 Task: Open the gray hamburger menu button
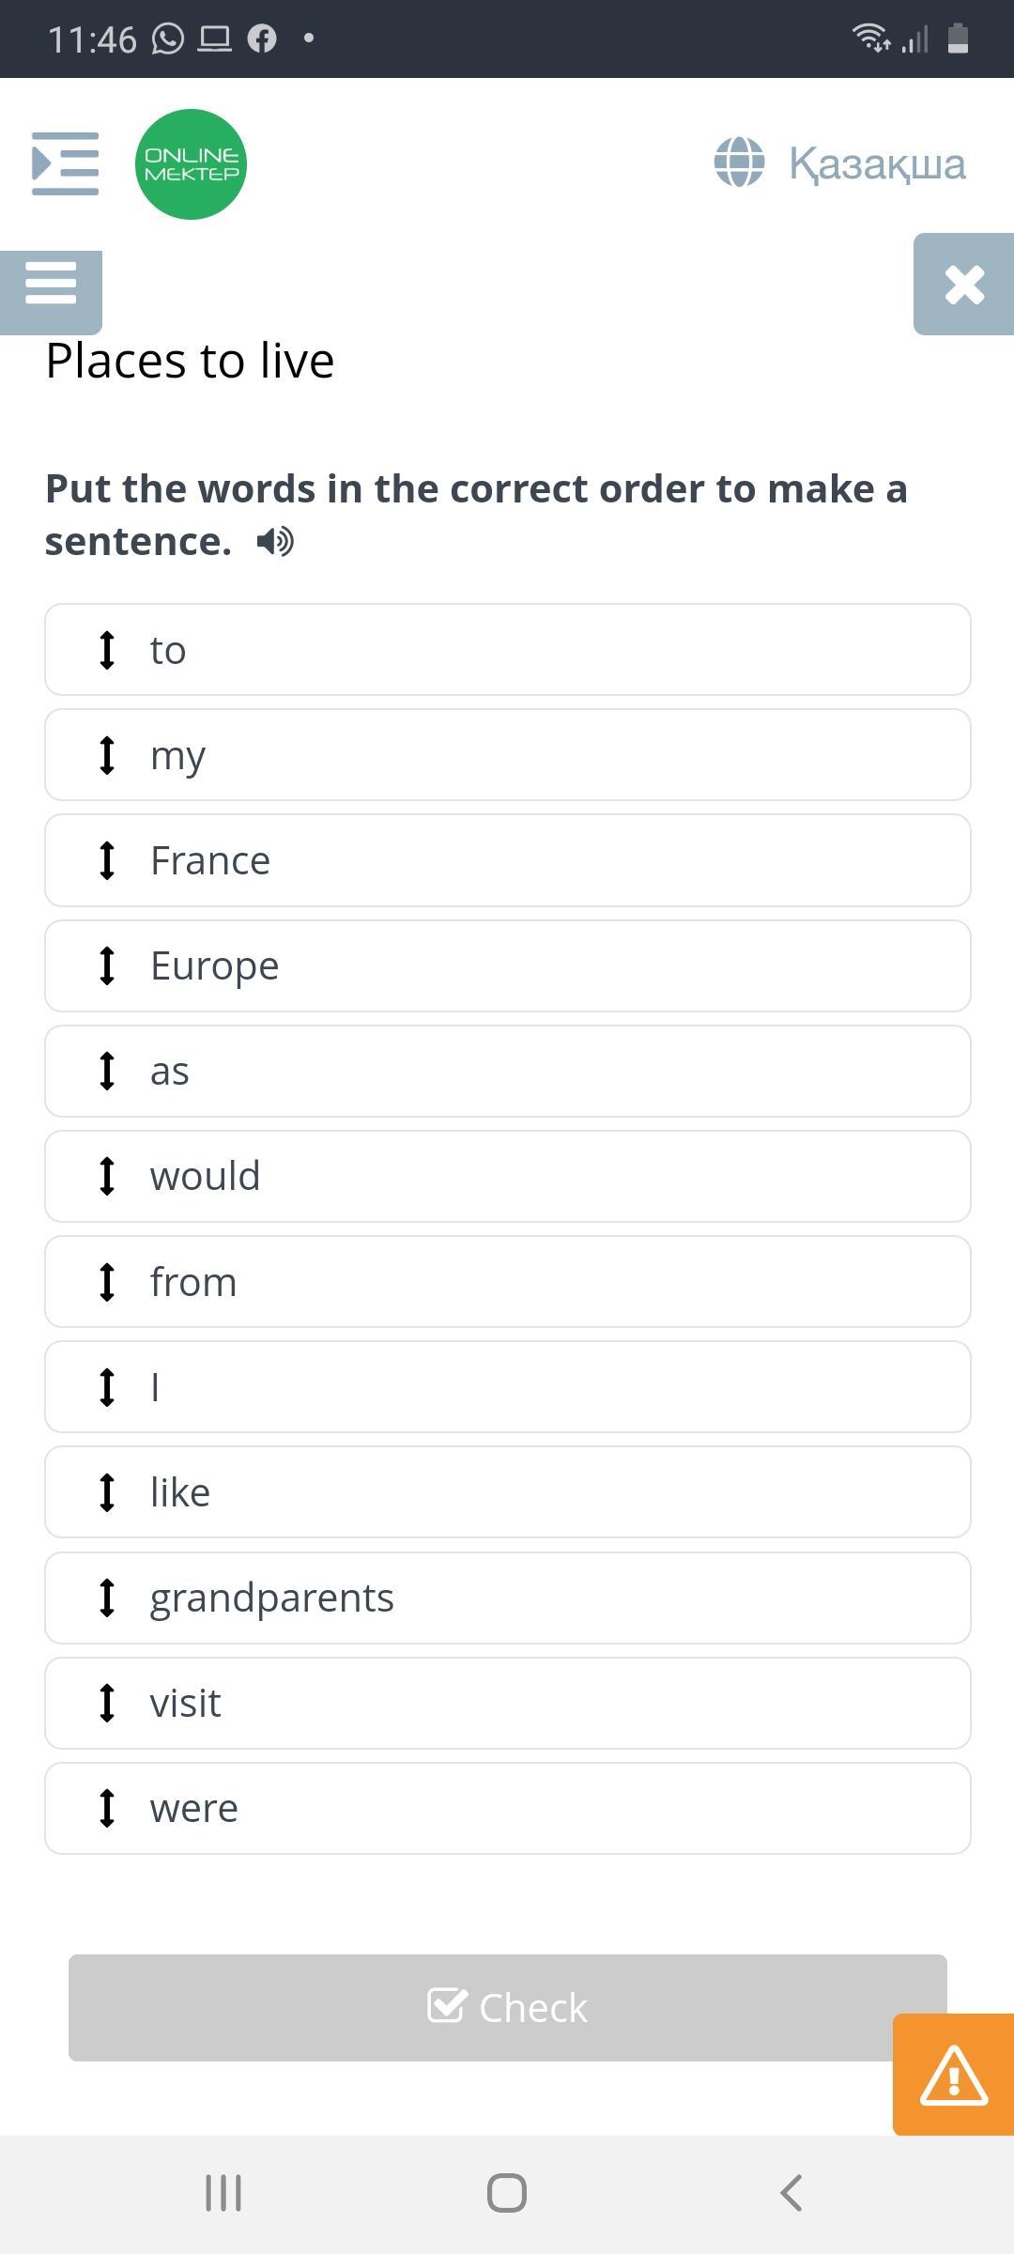pos(51,284)
